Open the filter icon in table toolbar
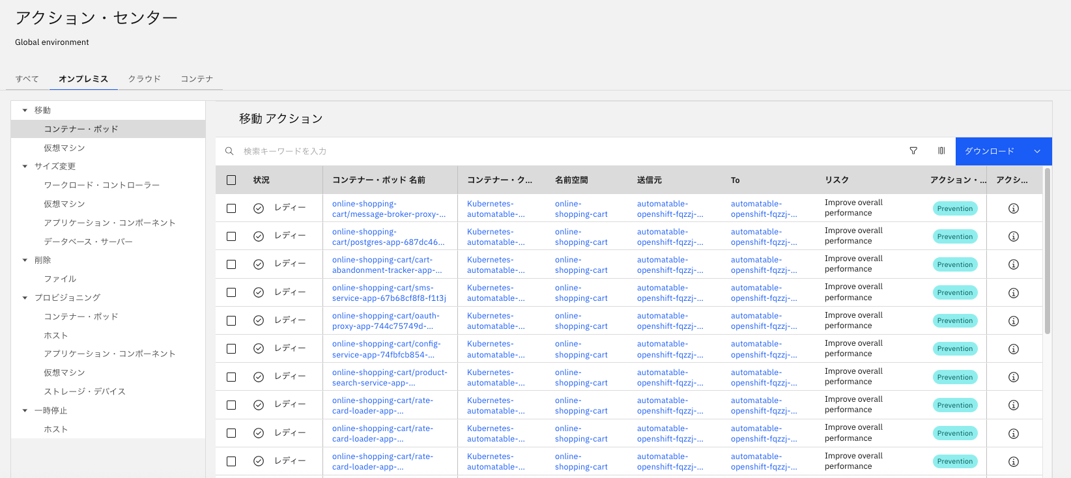 point(913,151)
